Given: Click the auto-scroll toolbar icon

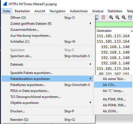Looking at the screenshot, I should point(96,17).
